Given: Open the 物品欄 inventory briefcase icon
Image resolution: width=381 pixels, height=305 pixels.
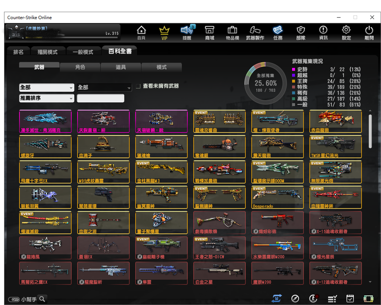Looking at the screenshot, I should (232, 33).
